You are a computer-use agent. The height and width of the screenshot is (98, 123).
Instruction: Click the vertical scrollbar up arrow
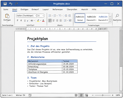tap(121, 29)
